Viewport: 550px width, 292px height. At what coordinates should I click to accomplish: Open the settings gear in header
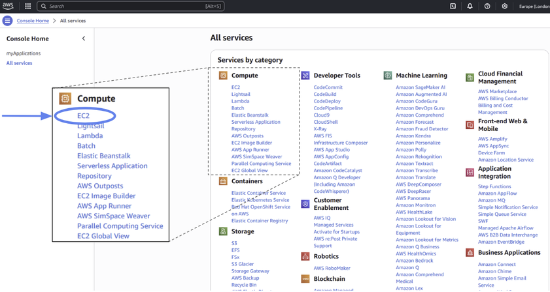tap(504, 7)
